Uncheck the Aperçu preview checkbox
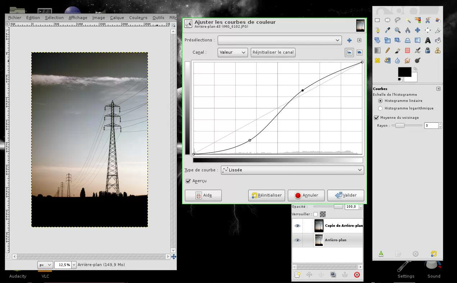Screen dimensions: 457x283 [188, 181]
